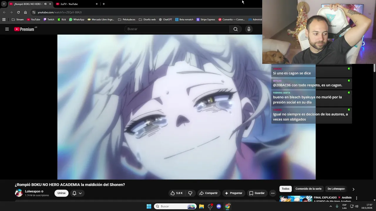This screenshot has width=376, height=211.
Task: Click the Windows taskbar search box
Action: coord(175,206)
